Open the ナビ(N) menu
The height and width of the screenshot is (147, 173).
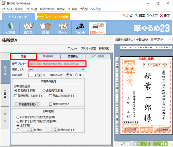point(84,9)
